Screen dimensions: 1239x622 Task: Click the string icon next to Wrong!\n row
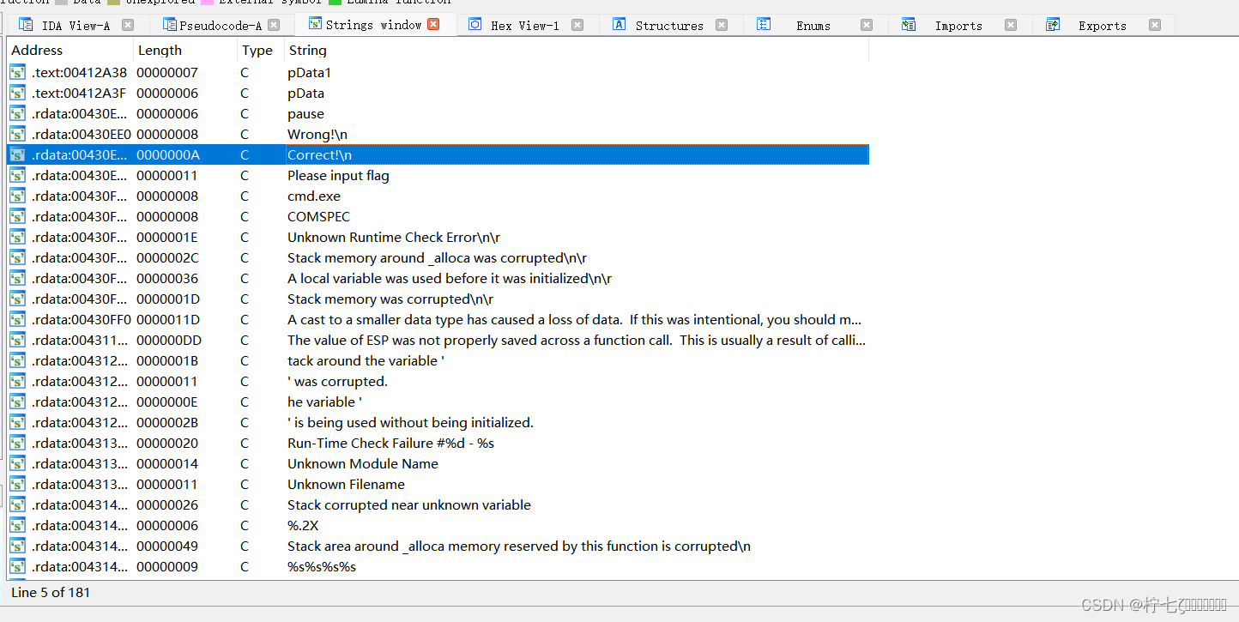[17, 134]
